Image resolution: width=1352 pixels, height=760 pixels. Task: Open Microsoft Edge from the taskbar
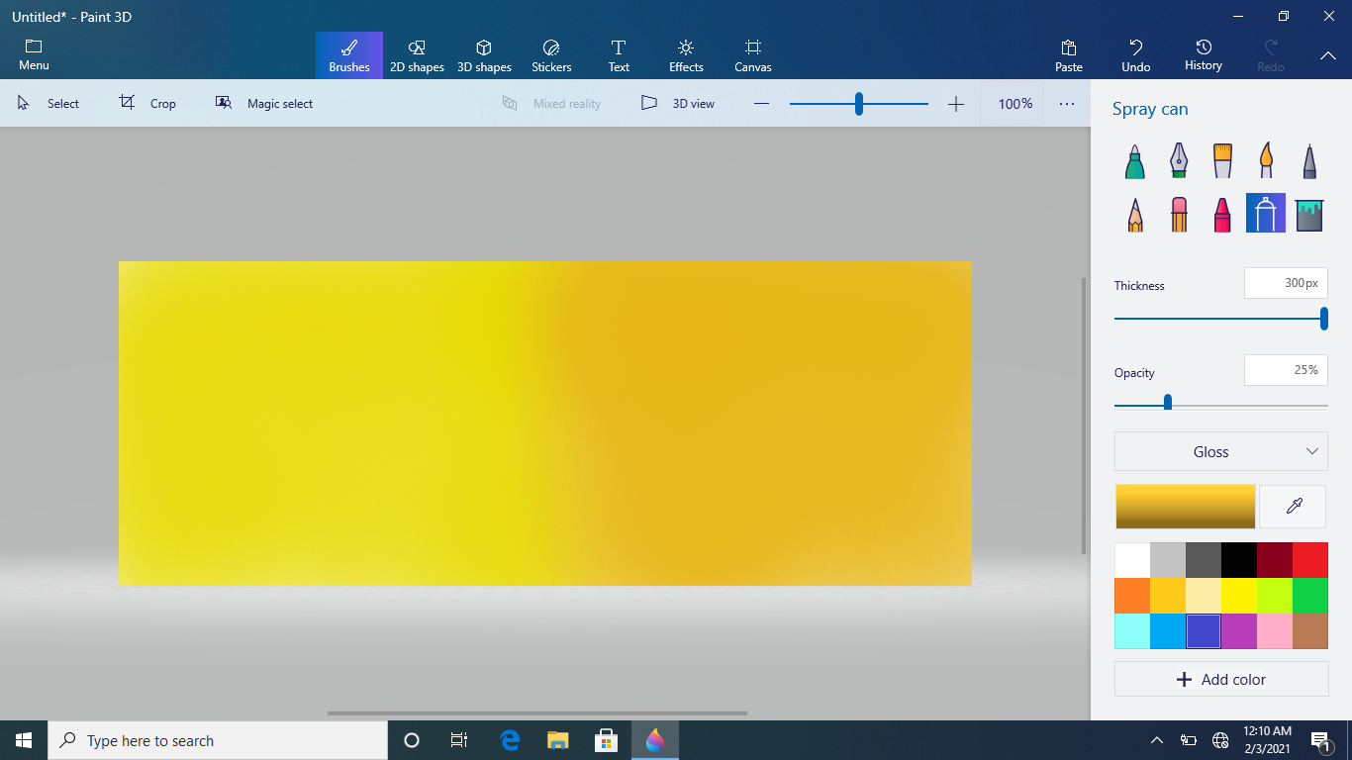point(511,740)
